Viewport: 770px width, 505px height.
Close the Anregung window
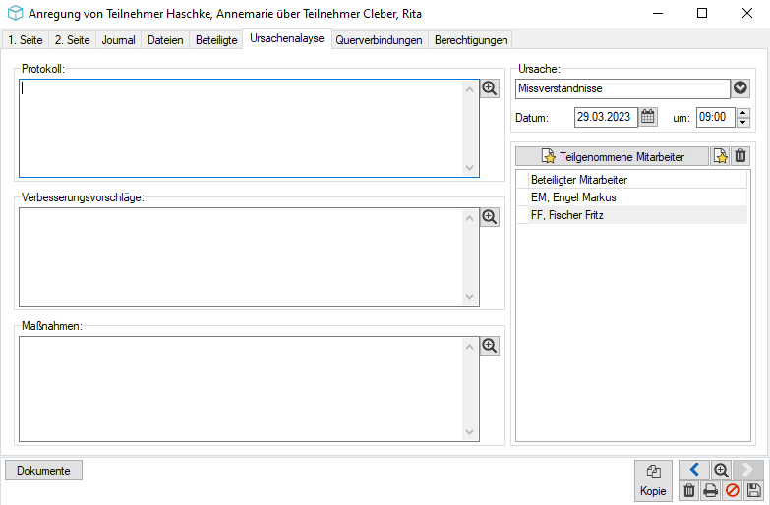point(747,13)
